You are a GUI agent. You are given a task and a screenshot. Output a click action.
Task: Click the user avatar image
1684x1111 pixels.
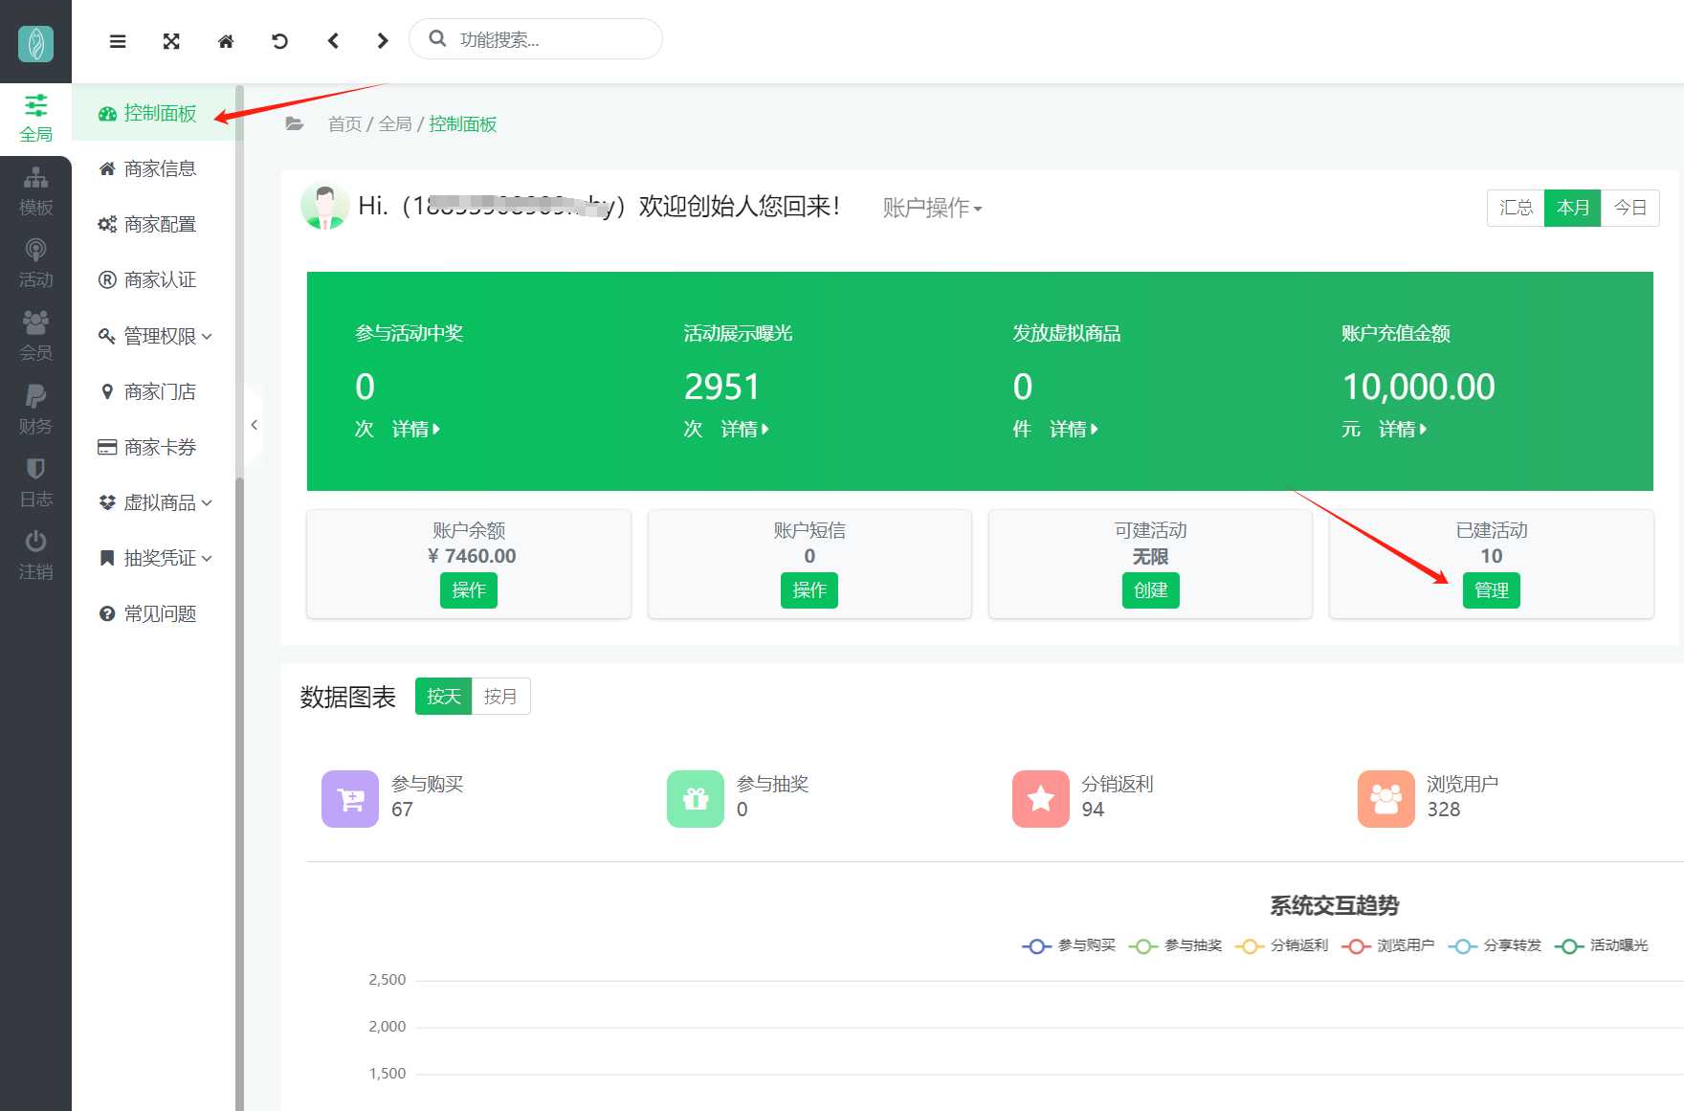click(x=324, y=207)
